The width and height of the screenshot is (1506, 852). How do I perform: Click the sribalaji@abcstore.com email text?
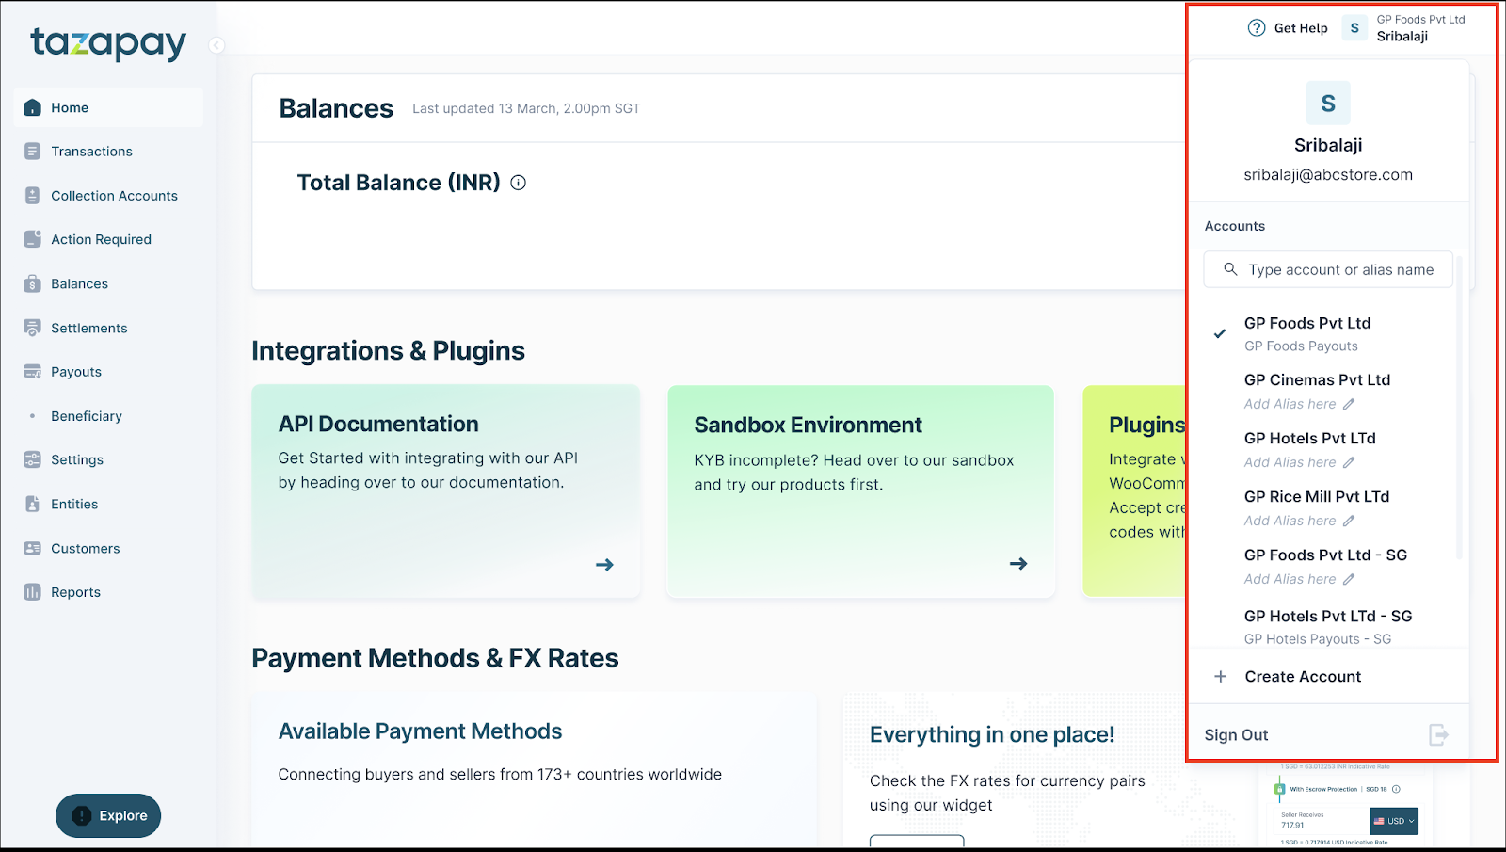coord(1328,174)
